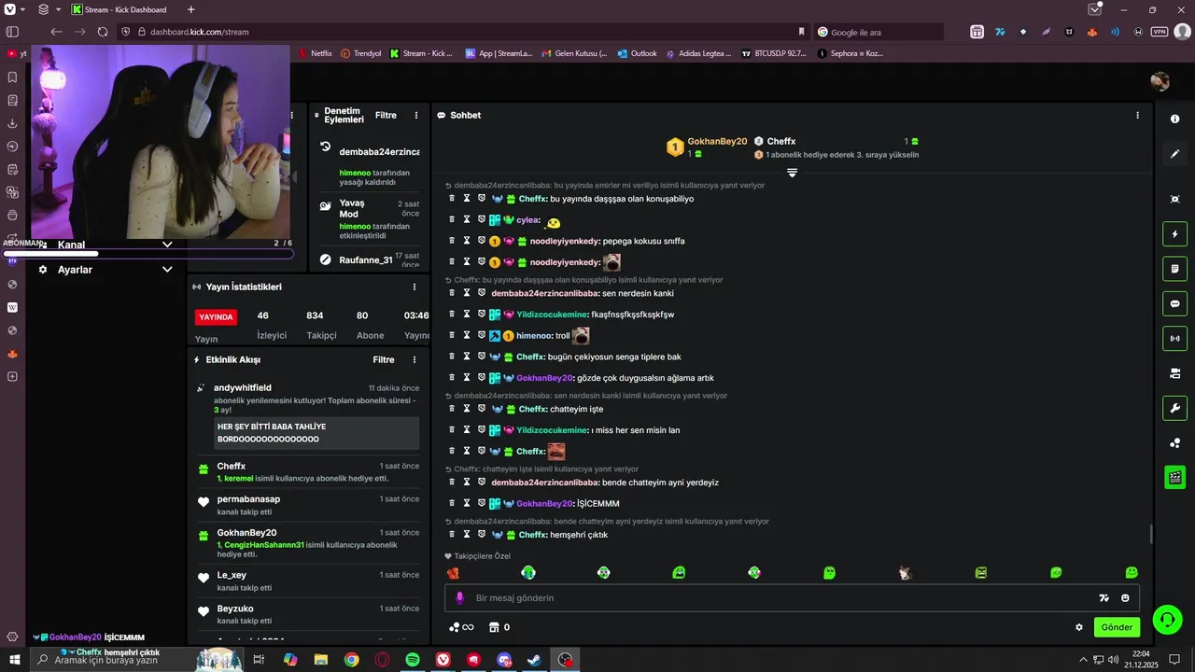
Task: Click the store icon below message box
Action: click(495, 627)
